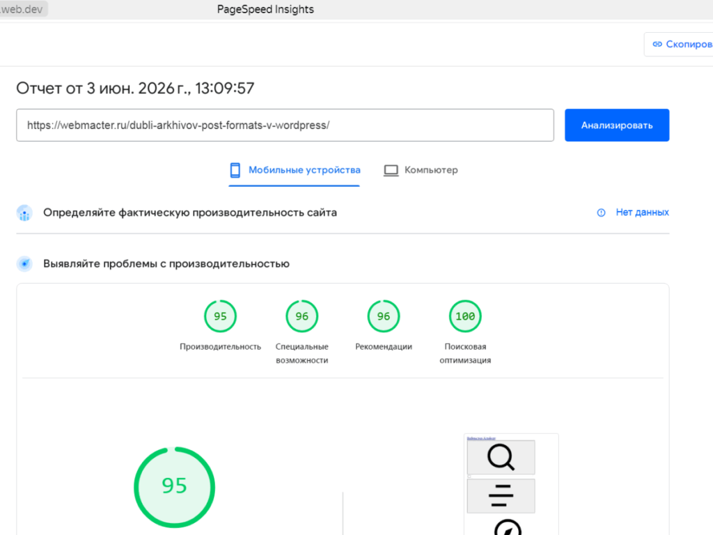Viewport: 713px width, 535px height.
Task: Click the Анализировать button
Action: click(x=617, y=125)
